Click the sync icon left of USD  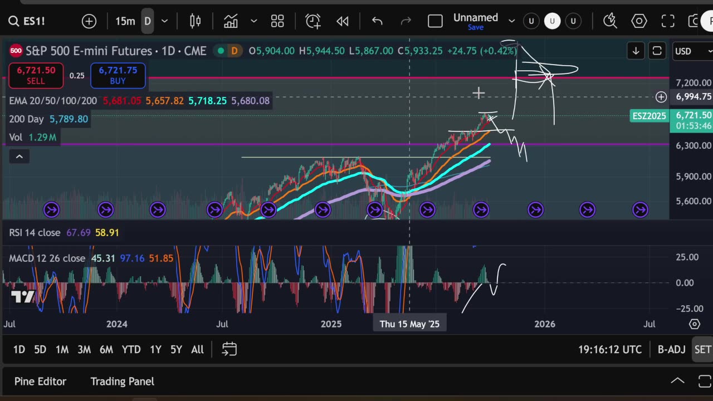tap(657, 51)
